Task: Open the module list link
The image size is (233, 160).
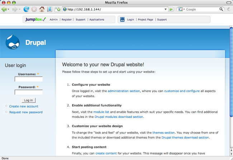Action: pos(101,112)
